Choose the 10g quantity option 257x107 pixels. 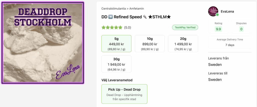click(150, 43)
